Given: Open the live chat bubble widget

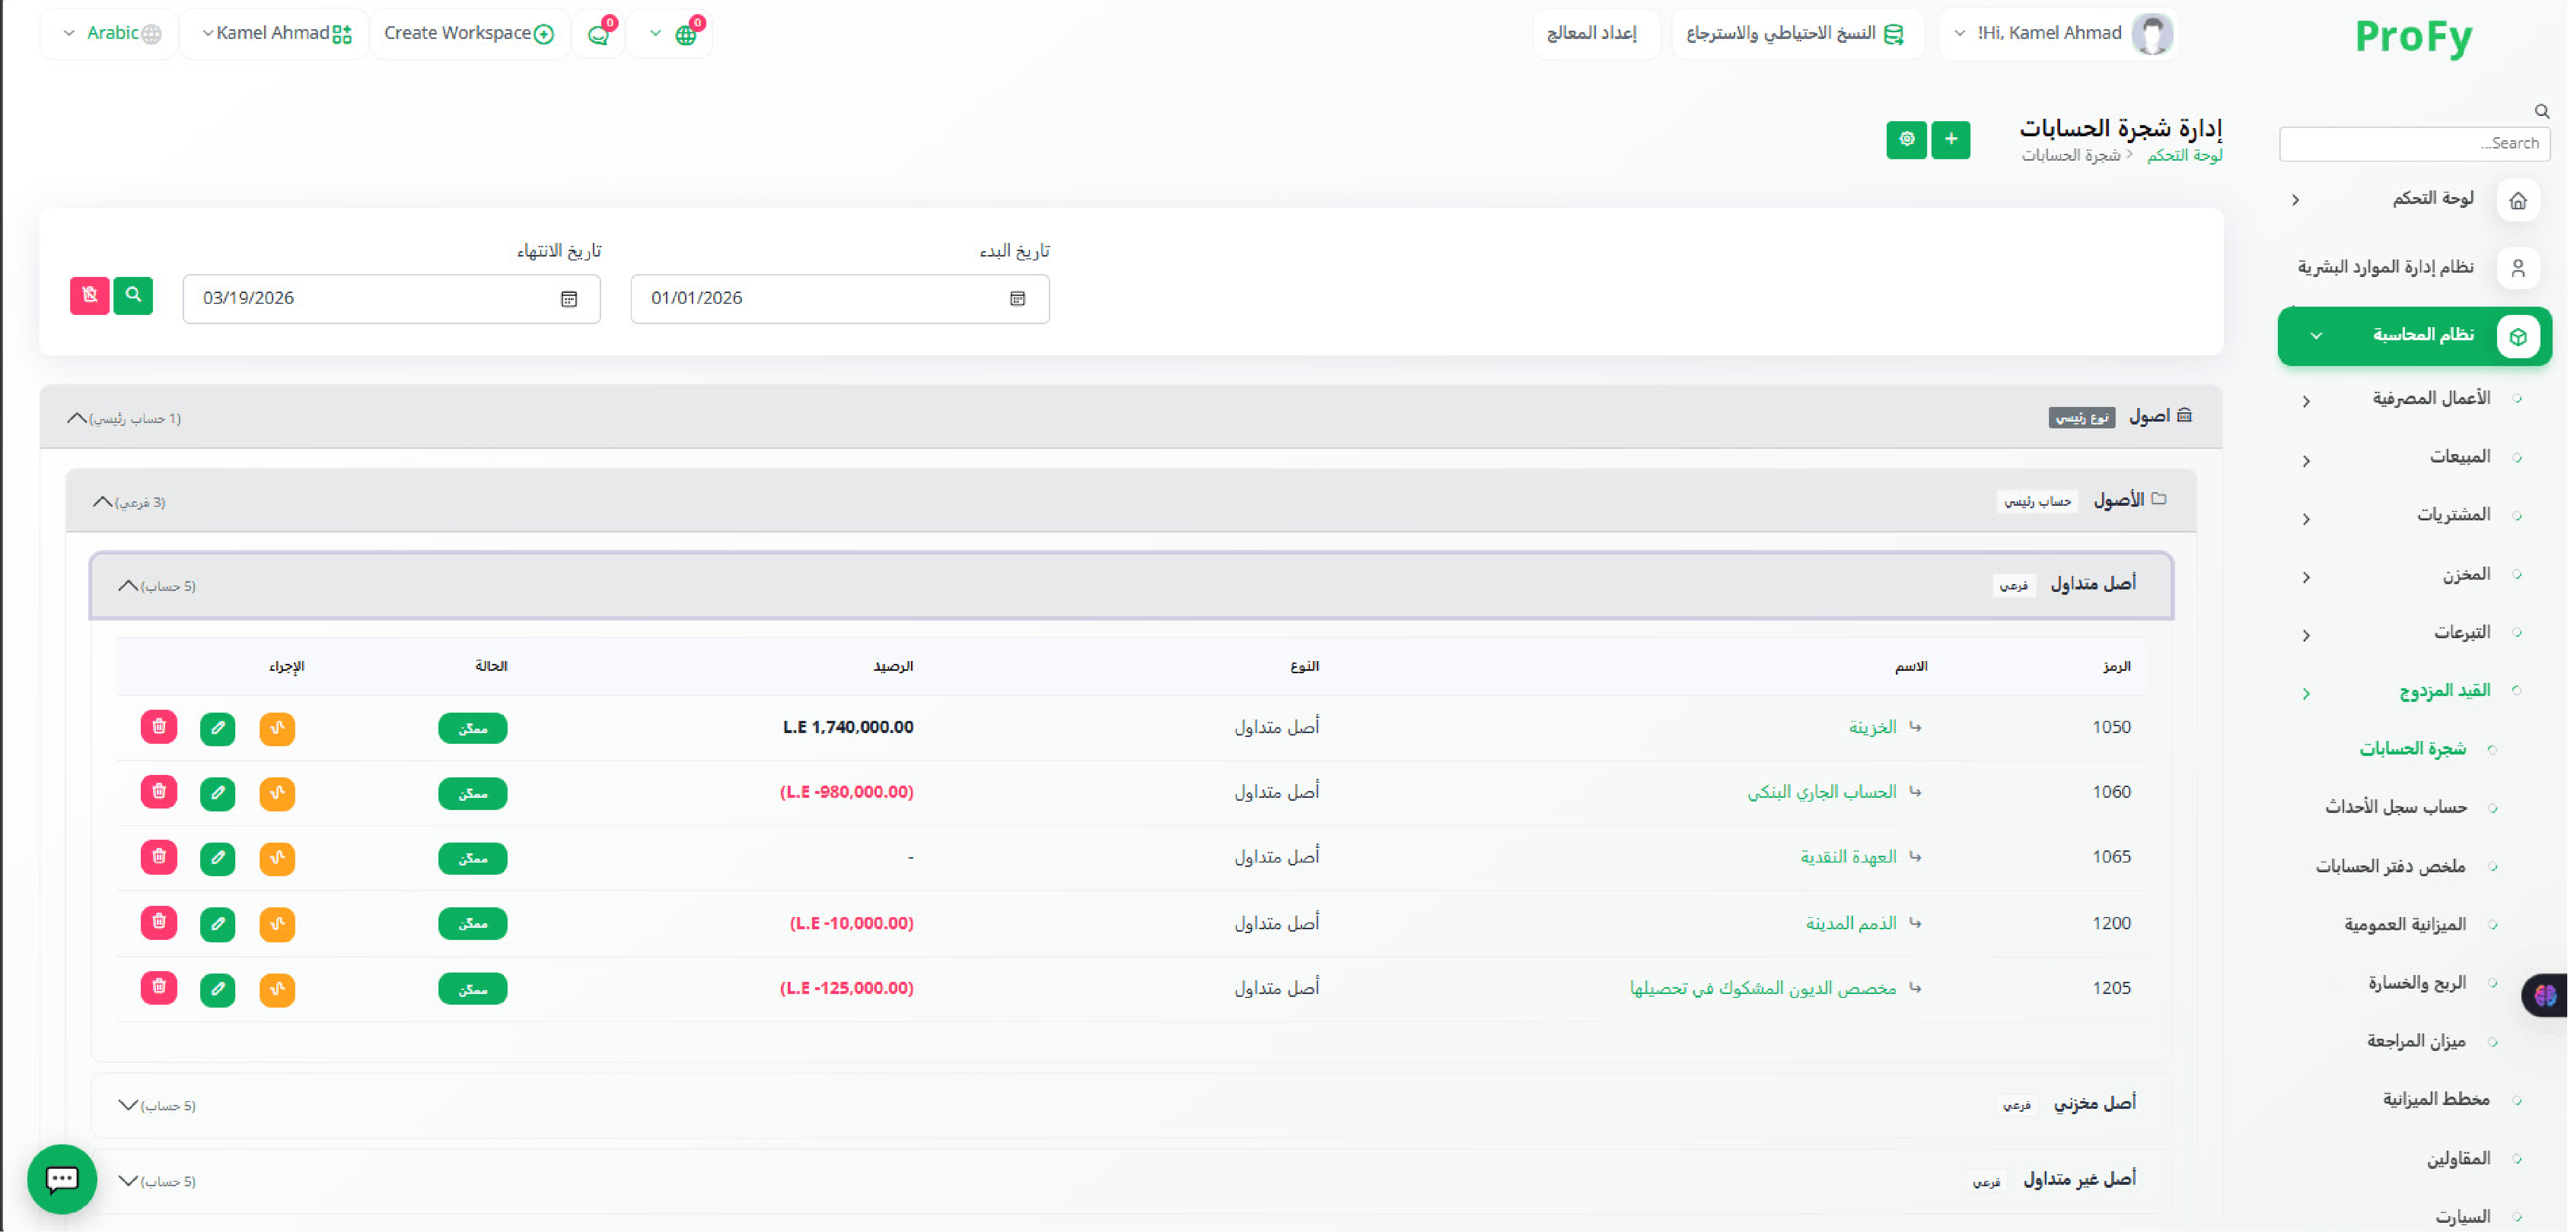Looking at the screenshot, I should [62, 1179].
